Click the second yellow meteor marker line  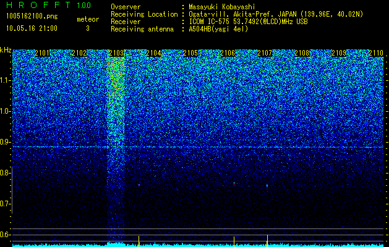tap(234, 240)
